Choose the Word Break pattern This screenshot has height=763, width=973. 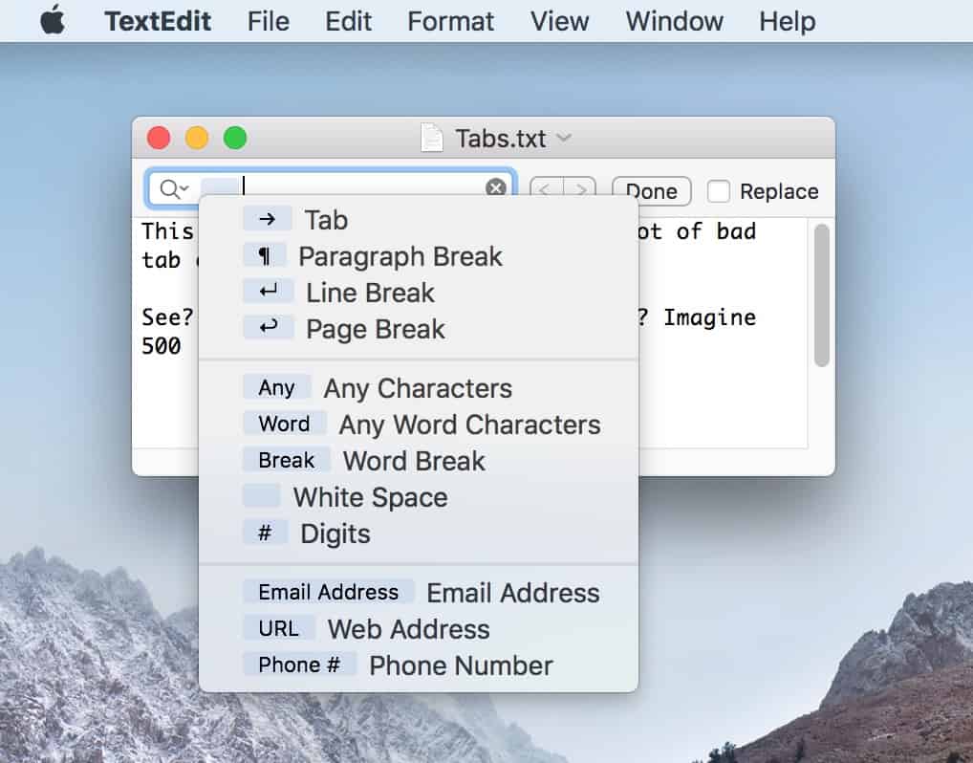click(419, 461)
